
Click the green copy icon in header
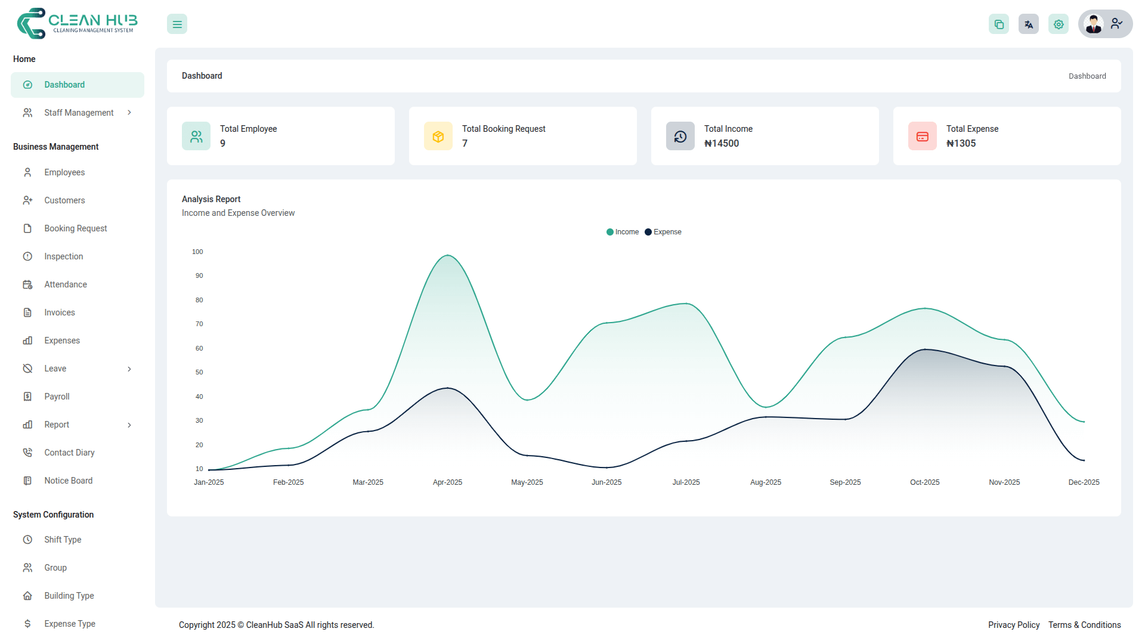pos(998,24)
